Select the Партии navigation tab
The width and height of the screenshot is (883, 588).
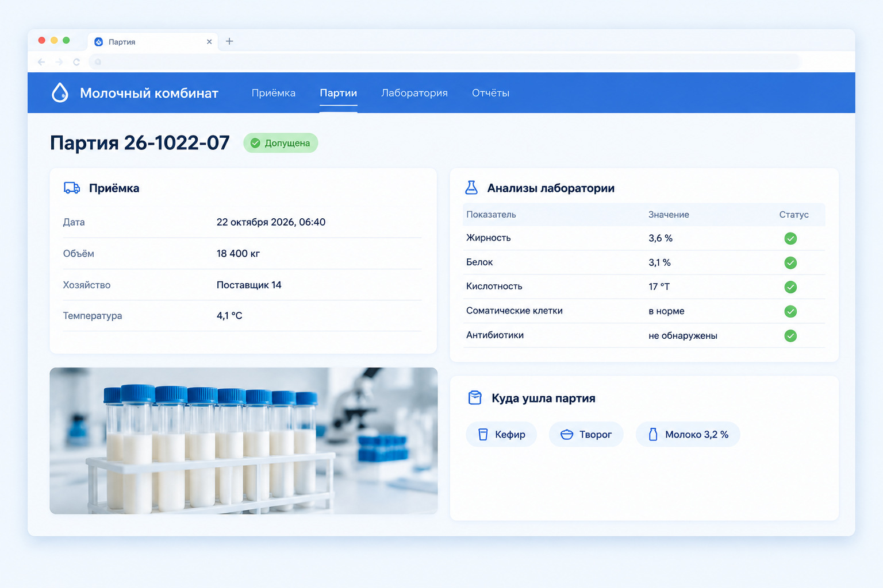339,93
